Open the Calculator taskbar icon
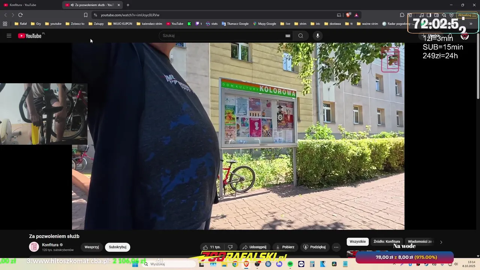Image resolution: width=480 pixels, height=270 pixels. tap(312, 264)
